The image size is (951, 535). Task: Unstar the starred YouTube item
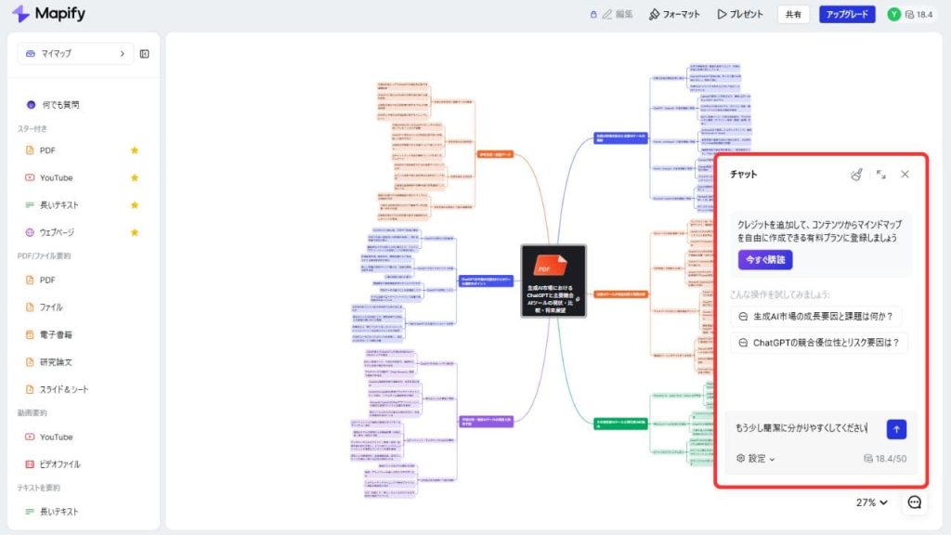click(x=135, y=177)
